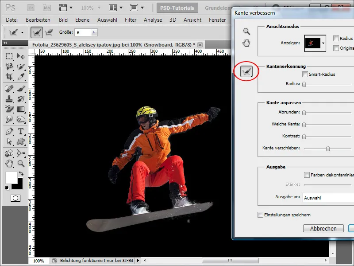Open the Größe brush size popup arrow
The width and height of the screenshot is (354, 266).
point(94,32)
